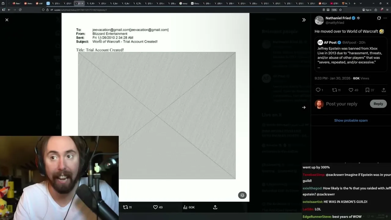Click chat username EdgeRunnerSteve

[x=317, y=217]
